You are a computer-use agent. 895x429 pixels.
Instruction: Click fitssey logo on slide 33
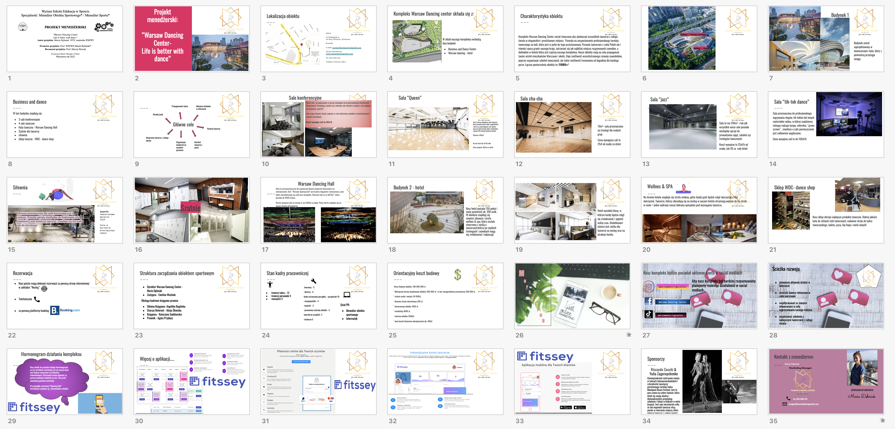point(545,356)
